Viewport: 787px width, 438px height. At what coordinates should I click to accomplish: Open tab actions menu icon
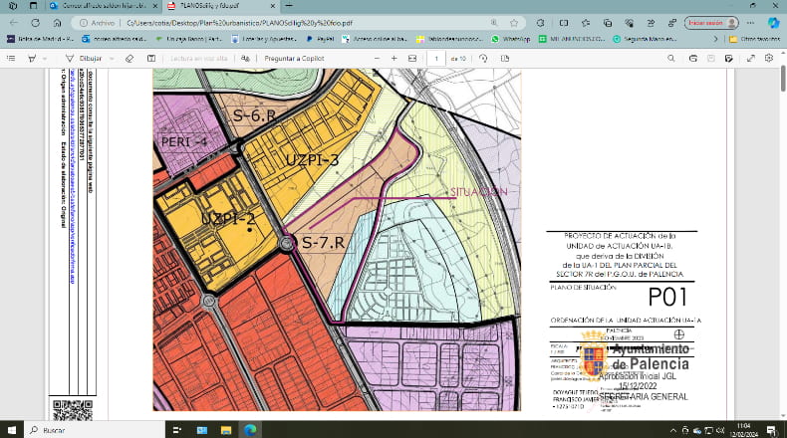pyautogui.click(x=34, y=6)
